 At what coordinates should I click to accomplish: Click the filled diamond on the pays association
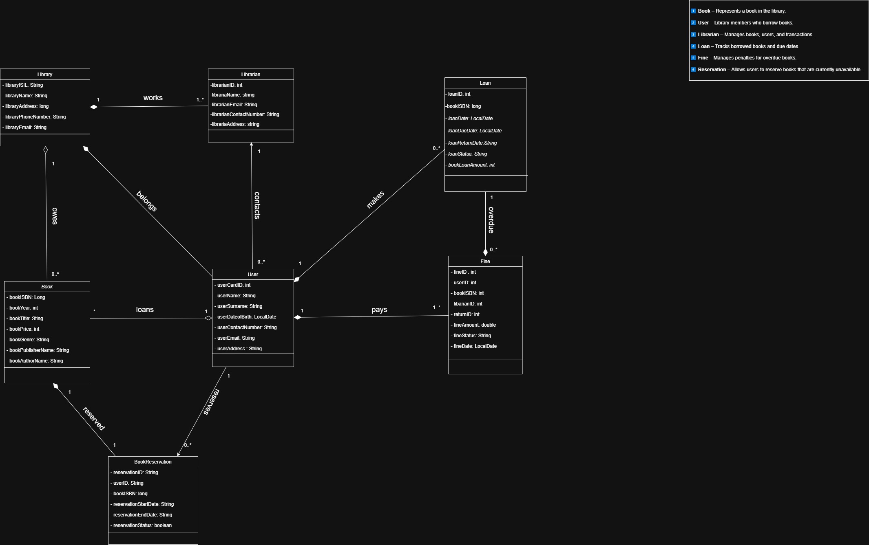coord(298,316)
